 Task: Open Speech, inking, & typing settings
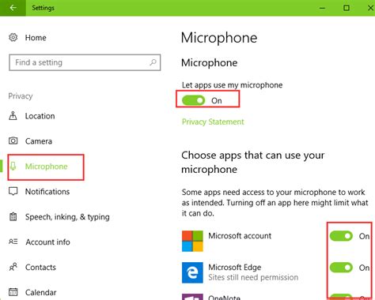coord(67,217)
